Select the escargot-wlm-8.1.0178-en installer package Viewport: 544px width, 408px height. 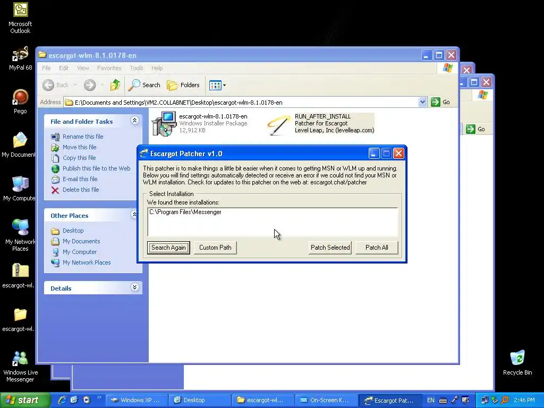200,123
